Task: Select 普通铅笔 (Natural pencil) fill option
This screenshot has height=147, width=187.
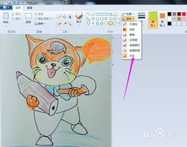Action: point(132,50)
